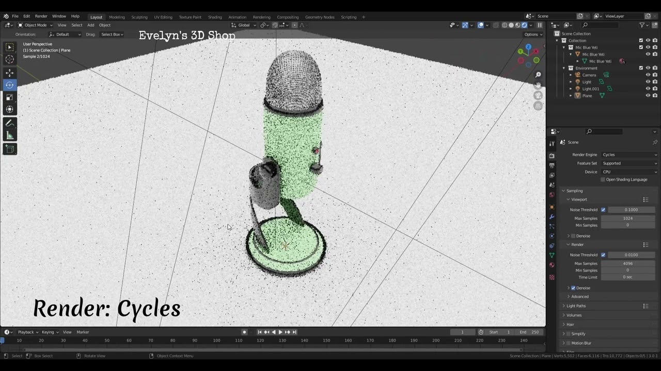Toggle Environment collection eye visibility

point(648,68)
